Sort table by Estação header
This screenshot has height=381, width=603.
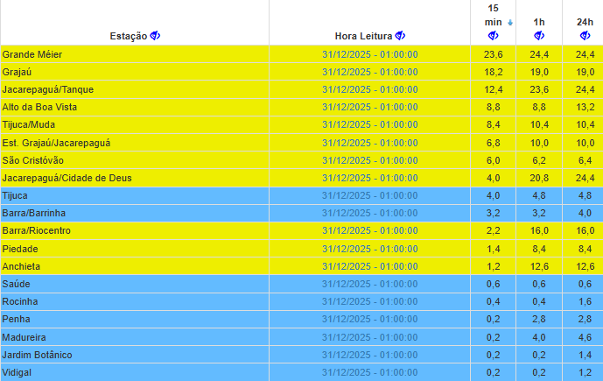129,36
